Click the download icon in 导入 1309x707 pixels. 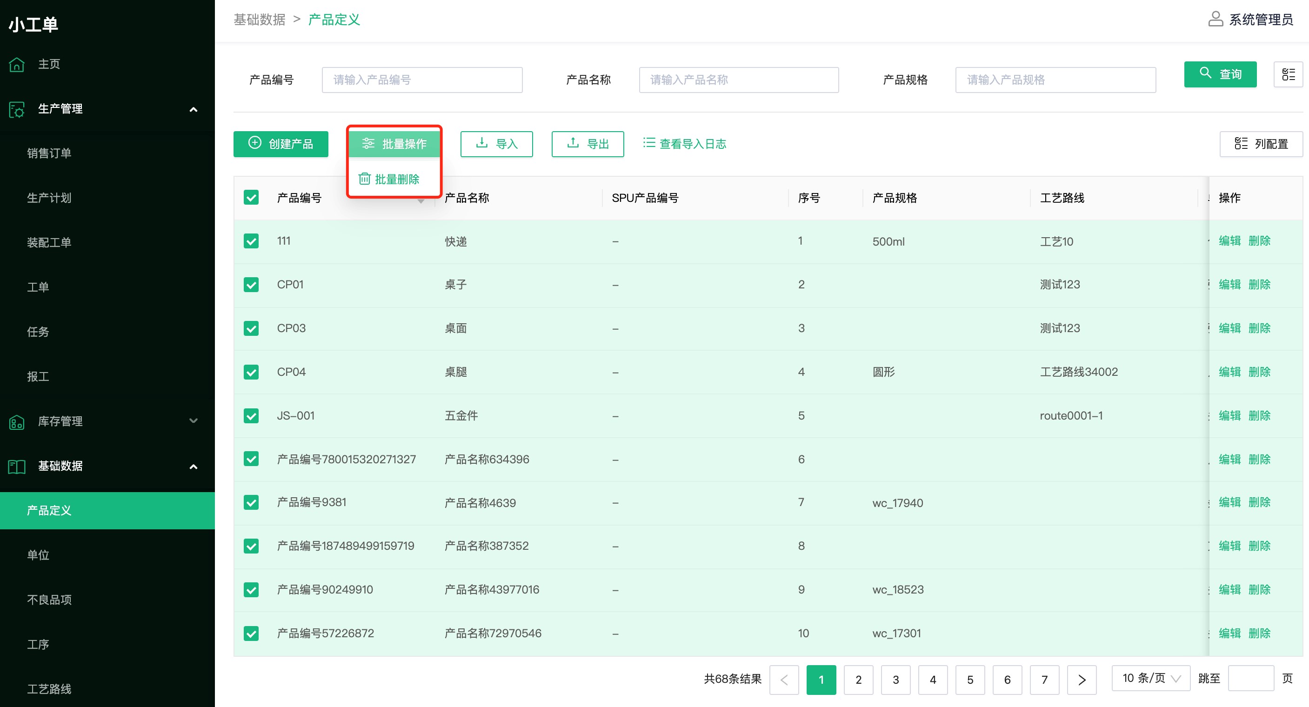click(482, 143)
